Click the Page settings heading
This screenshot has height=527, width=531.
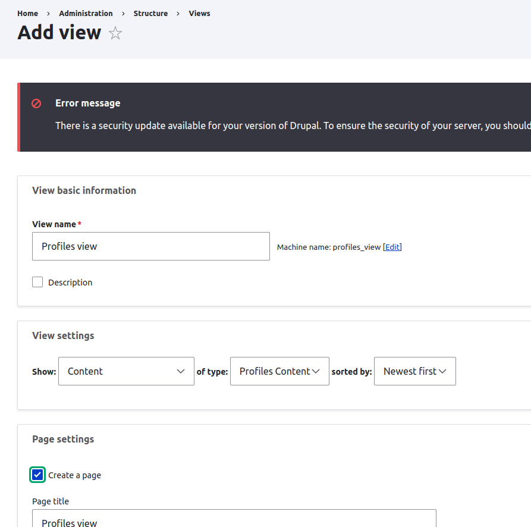pos(63,440)
